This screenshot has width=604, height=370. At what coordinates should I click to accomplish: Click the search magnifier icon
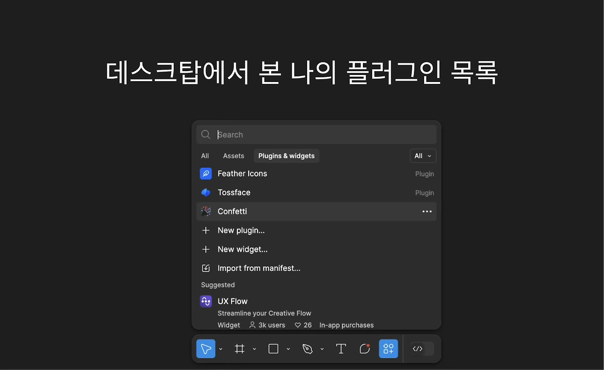(206, 135)
